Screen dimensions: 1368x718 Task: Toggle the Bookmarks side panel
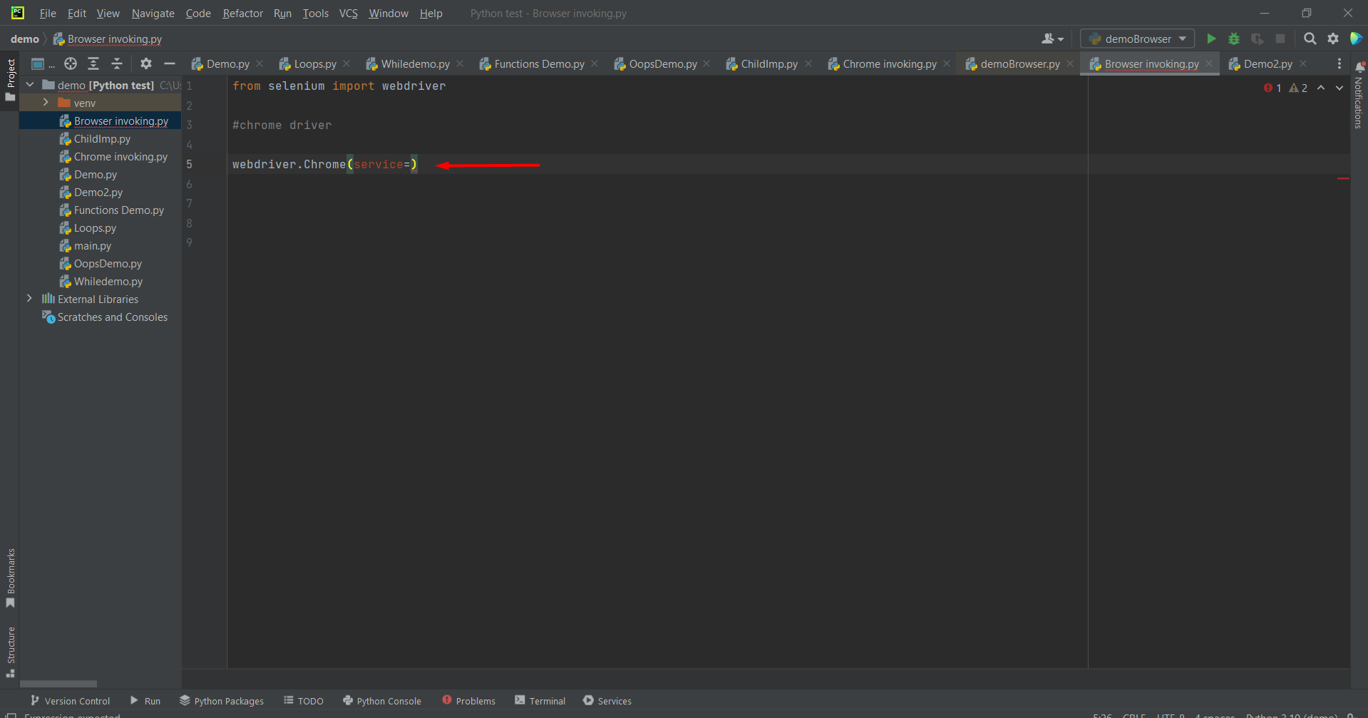tap(10, 578)
